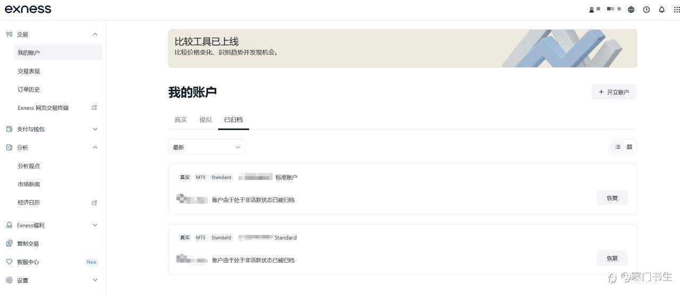Open the apps grid menu

676,10
